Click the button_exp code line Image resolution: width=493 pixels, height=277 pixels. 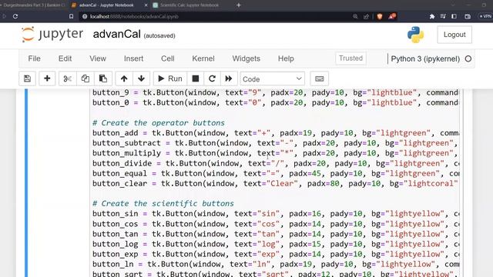click(276, 254)
